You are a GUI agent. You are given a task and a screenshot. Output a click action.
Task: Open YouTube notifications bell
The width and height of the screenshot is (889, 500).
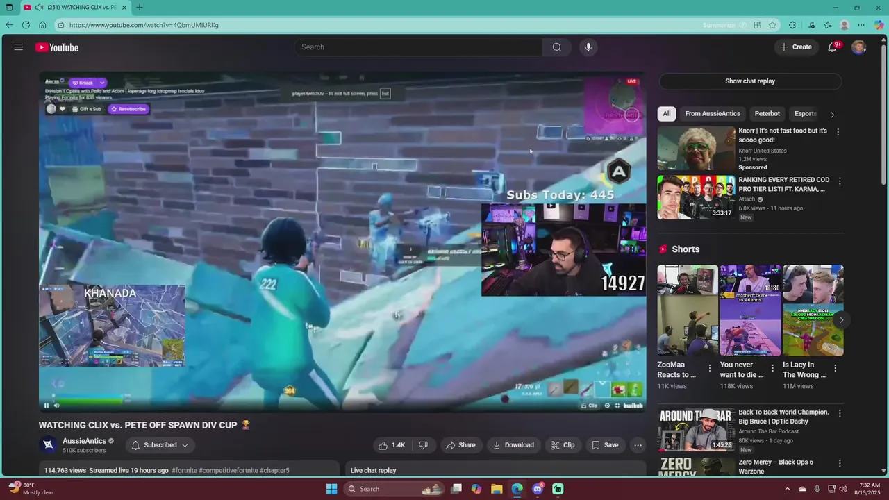pos(832,47)
